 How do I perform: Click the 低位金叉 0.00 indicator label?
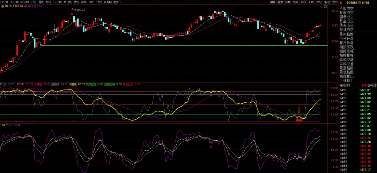131,84
